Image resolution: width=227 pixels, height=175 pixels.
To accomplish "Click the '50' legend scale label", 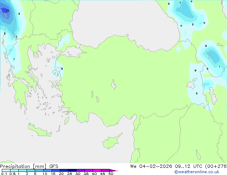I will (x=111, y=174).
